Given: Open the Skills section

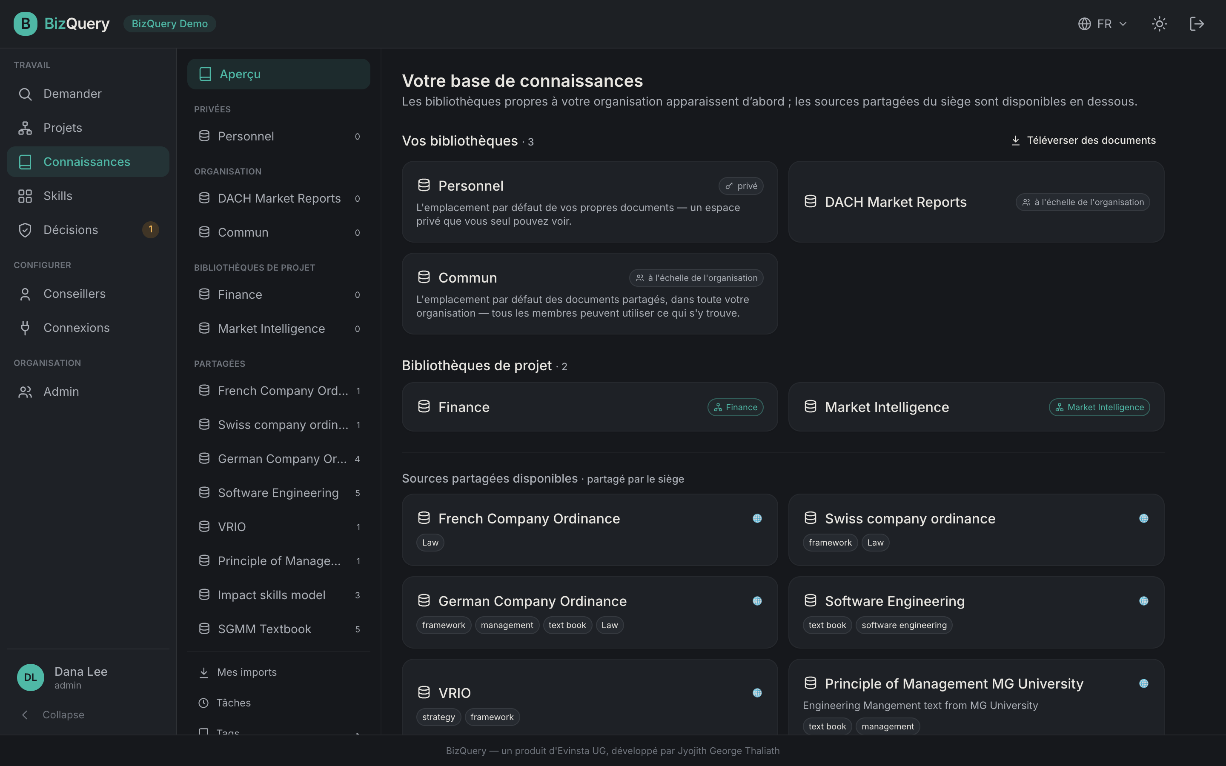Looking at the screenshot, I should click(88, 196).
